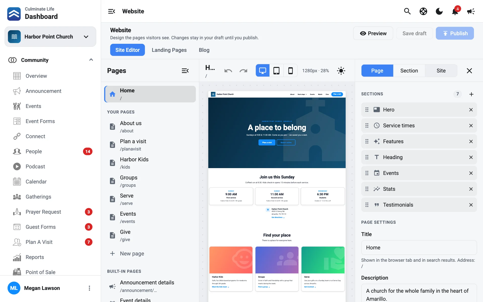Open Megan Lawson user options menu
Screen dimensions: 483x302
point(89,288)
